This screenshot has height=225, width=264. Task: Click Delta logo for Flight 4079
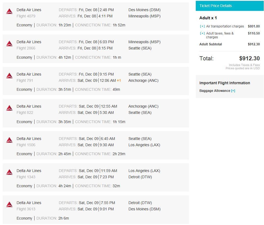[x=10, y=11]
